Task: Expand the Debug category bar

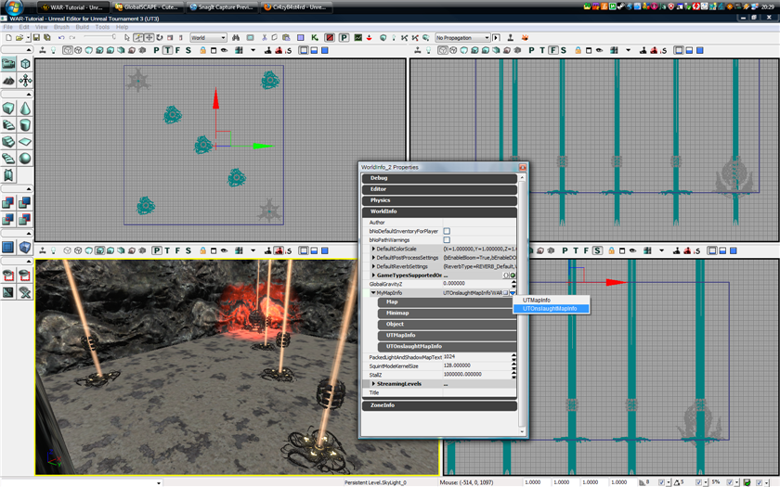Action: [440, 178]
